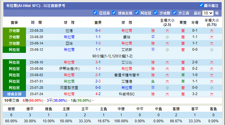
Task: Click the 賽果 column header
Action: 98,23
